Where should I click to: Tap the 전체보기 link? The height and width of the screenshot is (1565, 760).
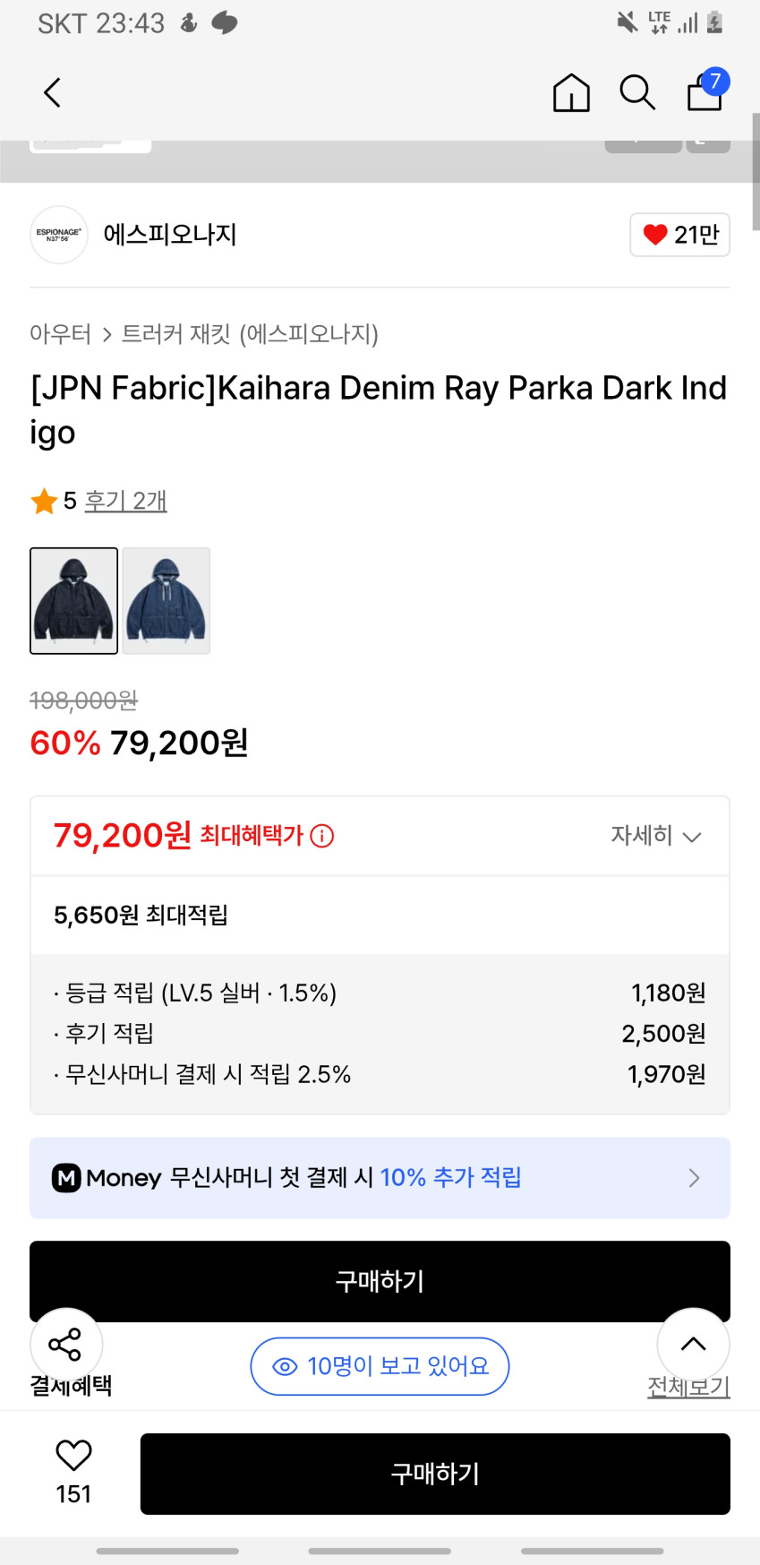point(688,1388)
